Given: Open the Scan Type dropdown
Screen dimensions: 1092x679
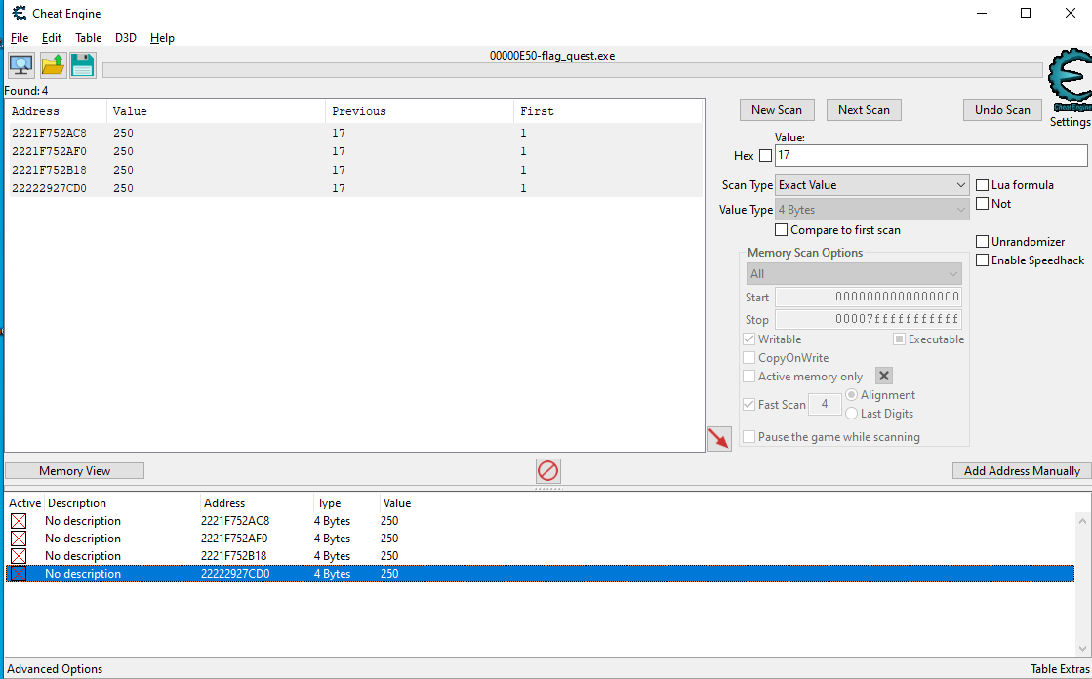Looking at the screenshot, I should 871,185.
